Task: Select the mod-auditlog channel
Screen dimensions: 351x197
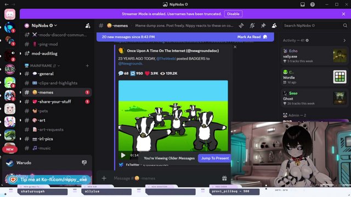Action: [x=57, y=54]
